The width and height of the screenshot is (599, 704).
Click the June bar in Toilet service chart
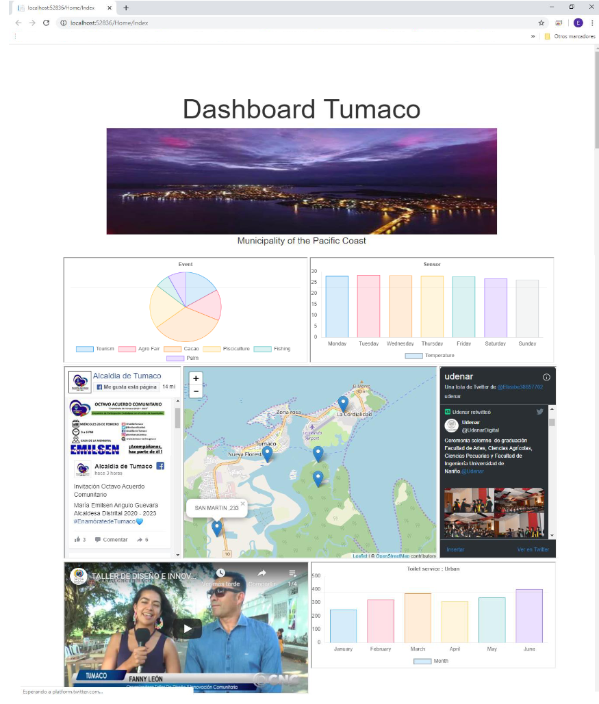pos(529,616)
